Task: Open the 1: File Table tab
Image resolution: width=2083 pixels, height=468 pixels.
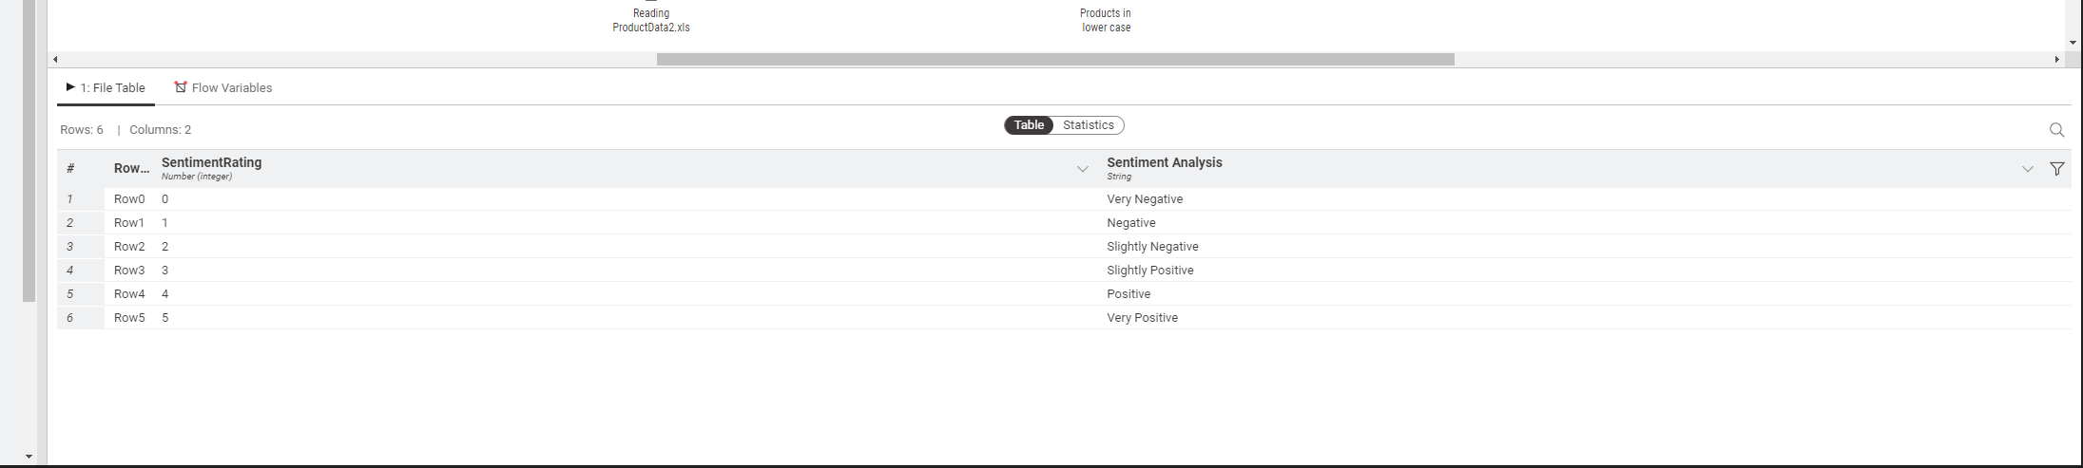Action: tap(106, 87)
